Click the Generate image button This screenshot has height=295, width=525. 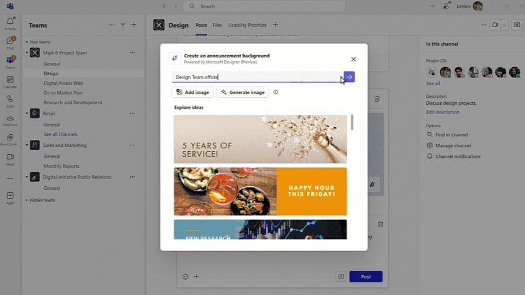[x=242, y=92]
